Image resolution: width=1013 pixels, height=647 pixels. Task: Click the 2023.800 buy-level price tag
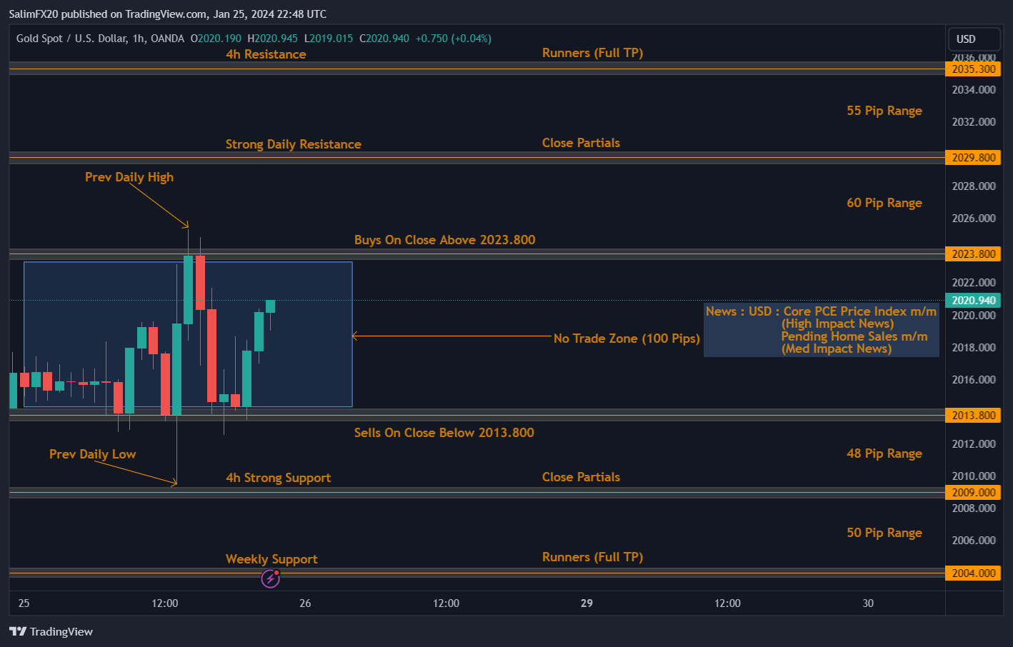(x=973, y=254)
